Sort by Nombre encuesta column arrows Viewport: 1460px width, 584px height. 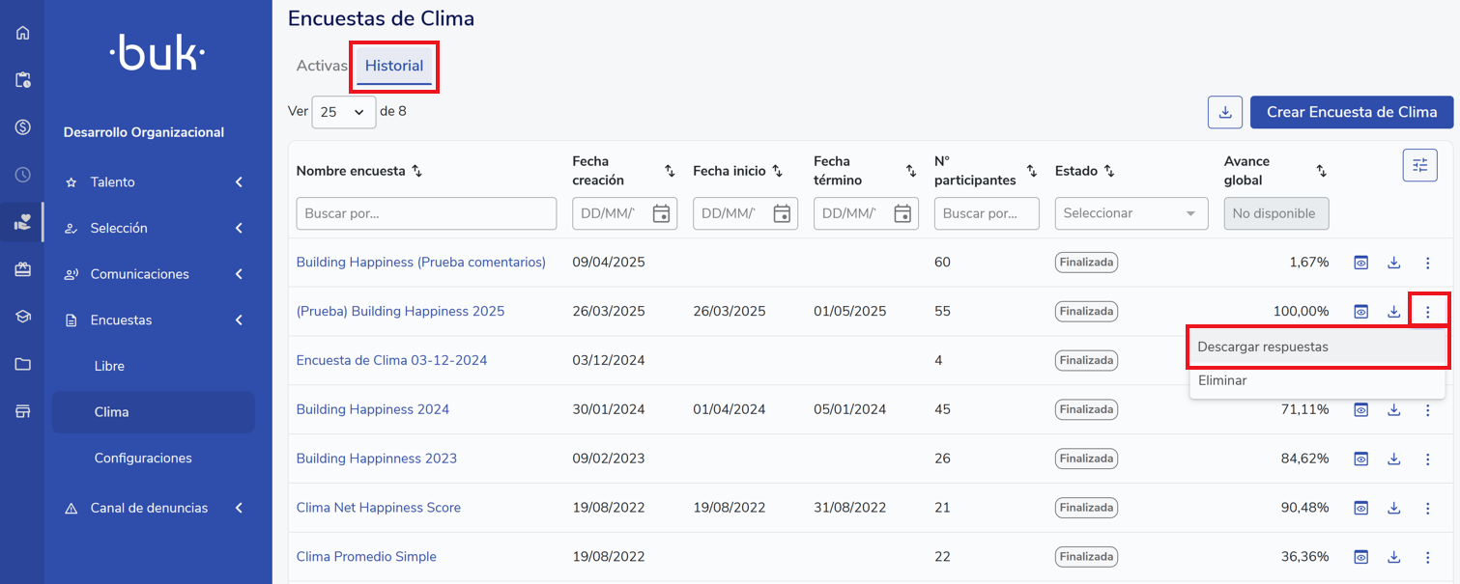coord(417,171)
